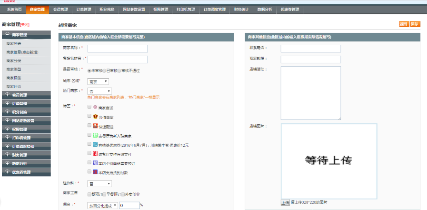Open 商家类型 in the sidebar
427x210 pixels.
(14, 69)
